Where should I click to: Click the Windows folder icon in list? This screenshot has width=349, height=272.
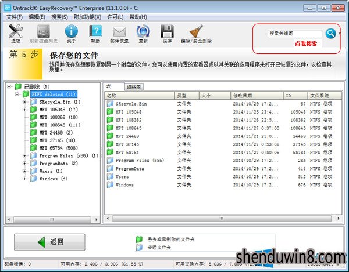[x=110, y=184]
